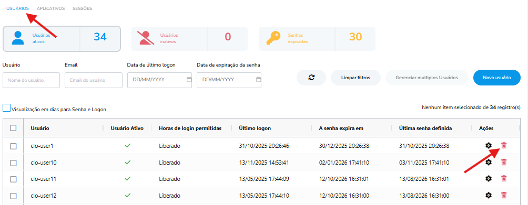Delete clo-user10 with trash icon
528x205 pixels.
click(504, 162)
